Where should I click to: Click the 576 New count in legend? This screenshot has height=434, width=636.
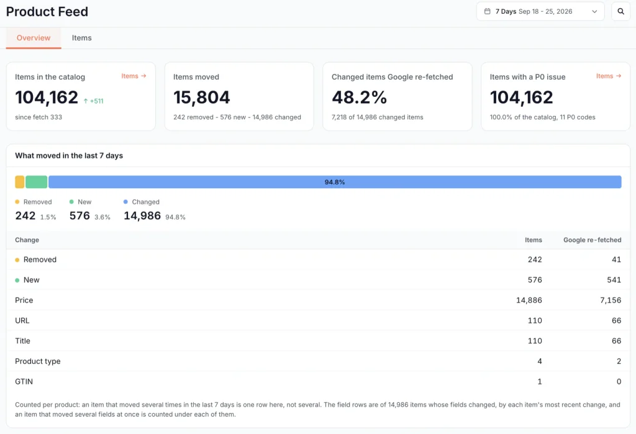tap(79, 215)
